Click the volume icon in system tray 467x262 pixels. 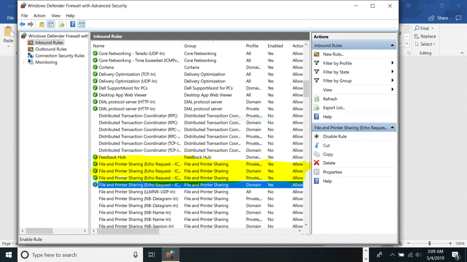[419, 255]
